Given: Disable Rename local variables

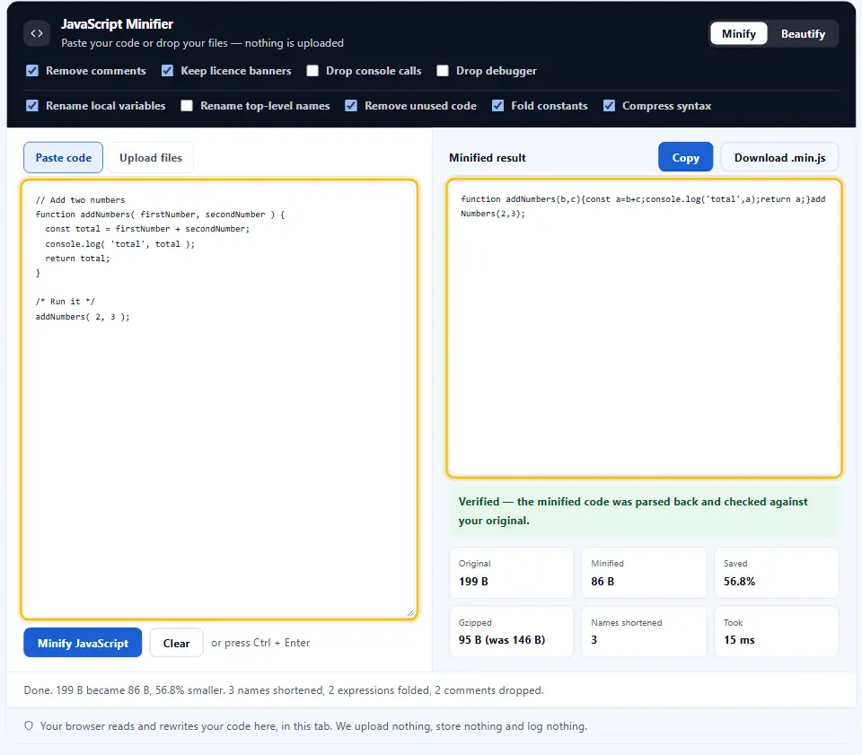Looking at the screenshot, I should [x=32, y=106].
